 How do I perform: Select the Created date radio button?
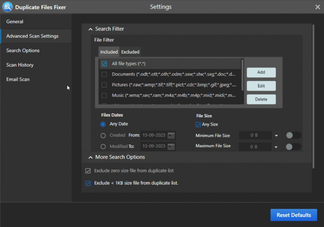[103, 135]
